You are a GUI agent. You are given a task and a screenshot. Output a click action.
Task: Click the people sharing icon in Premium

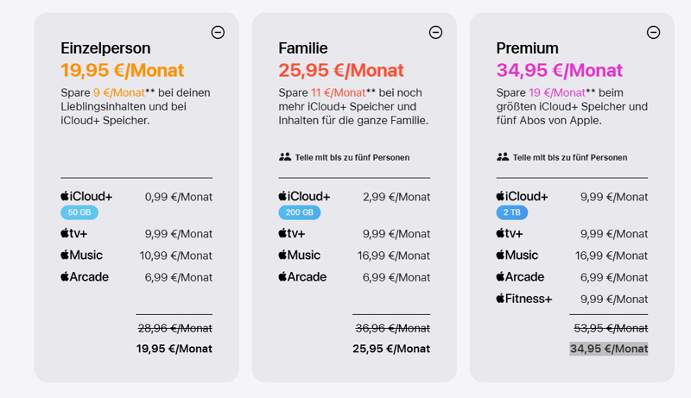tap(503, 157)
